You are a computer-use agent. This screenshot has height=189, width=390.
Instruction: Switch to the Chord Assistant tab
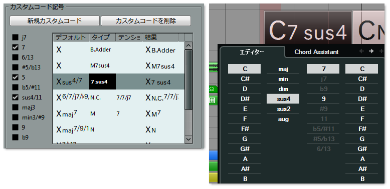click(316, 52)
